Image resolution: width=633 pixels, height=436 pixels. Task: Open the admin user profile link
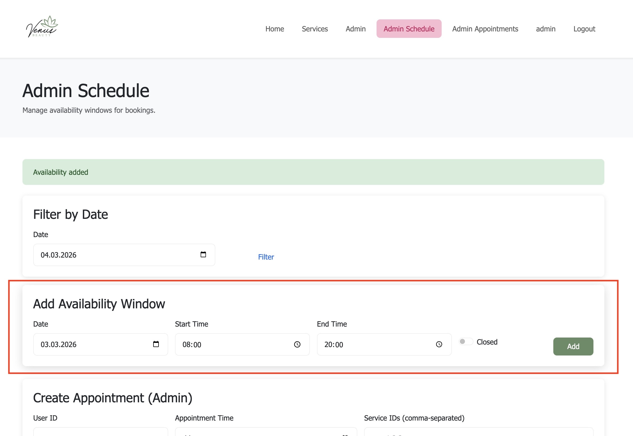(x=545, y=29)
